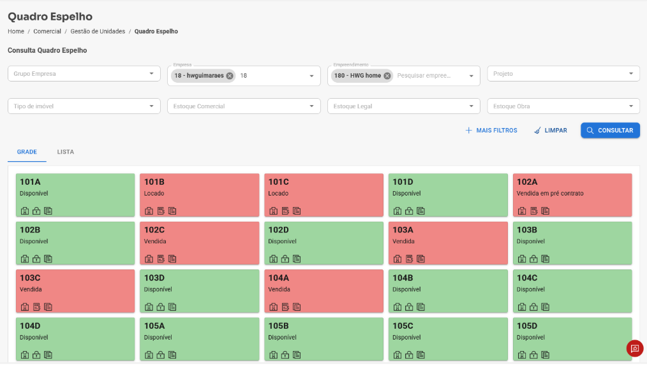Click the building icon on unit 105A
647x365 pixels.
coord(149,355)
